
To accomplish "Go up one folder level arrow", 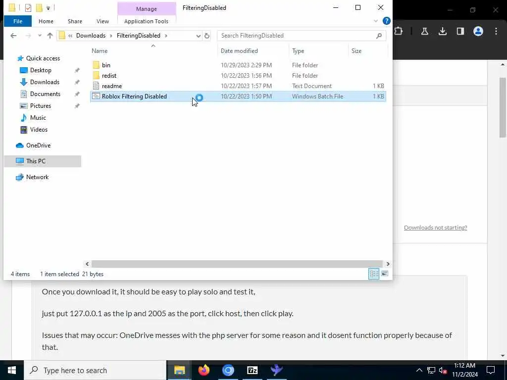I will coord(50,36).
